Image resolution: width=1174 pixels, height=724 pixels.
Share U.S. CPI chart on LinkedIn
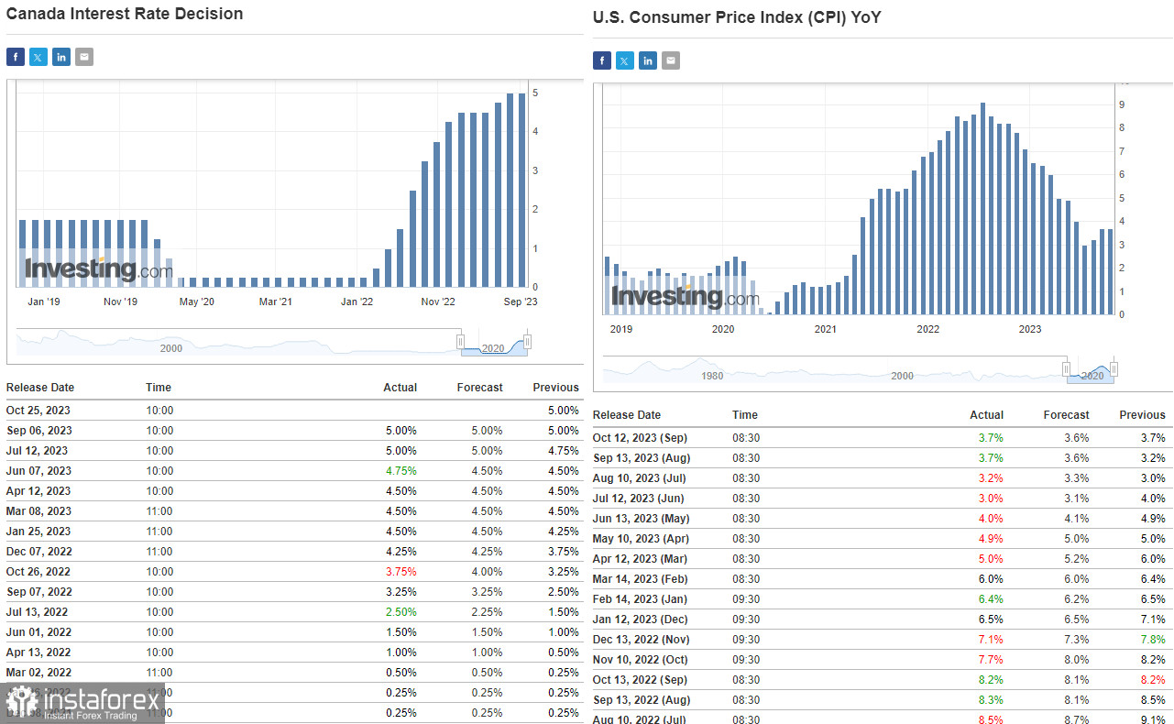[648, 61]
